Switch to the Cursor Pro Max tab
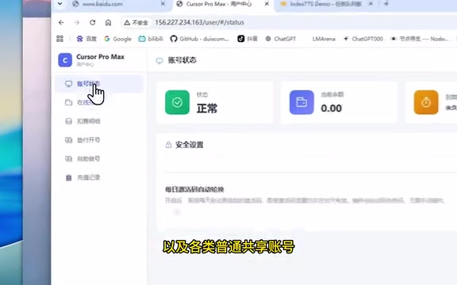The image size is (457, 285). point(223,4)
